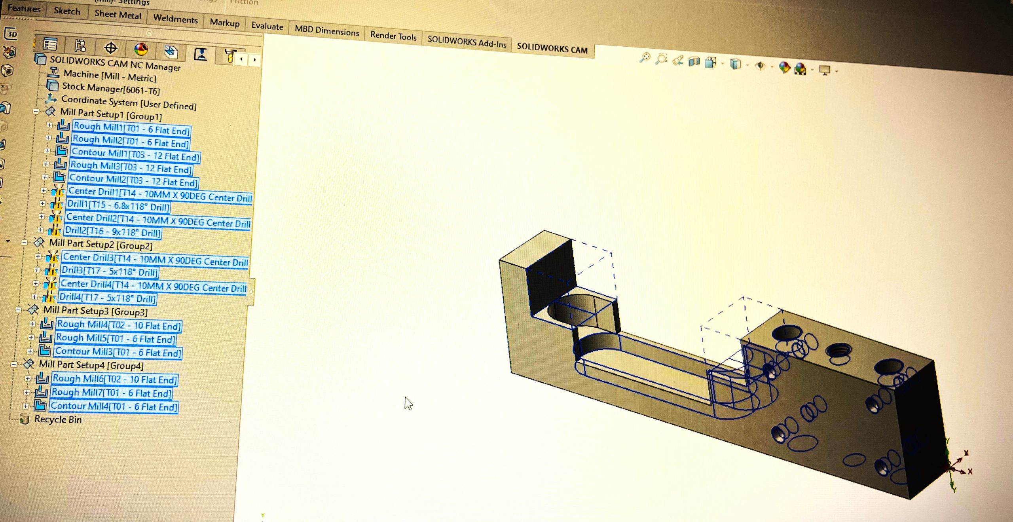This screenshot has height=522, width=1013.
Task: Select Rough Mill5[T01 - 6 Flat End]
Action: coord(115,338)
